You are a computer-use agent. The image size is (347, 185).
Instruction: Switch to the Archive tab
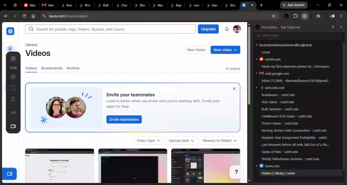[x=73, y=68]
